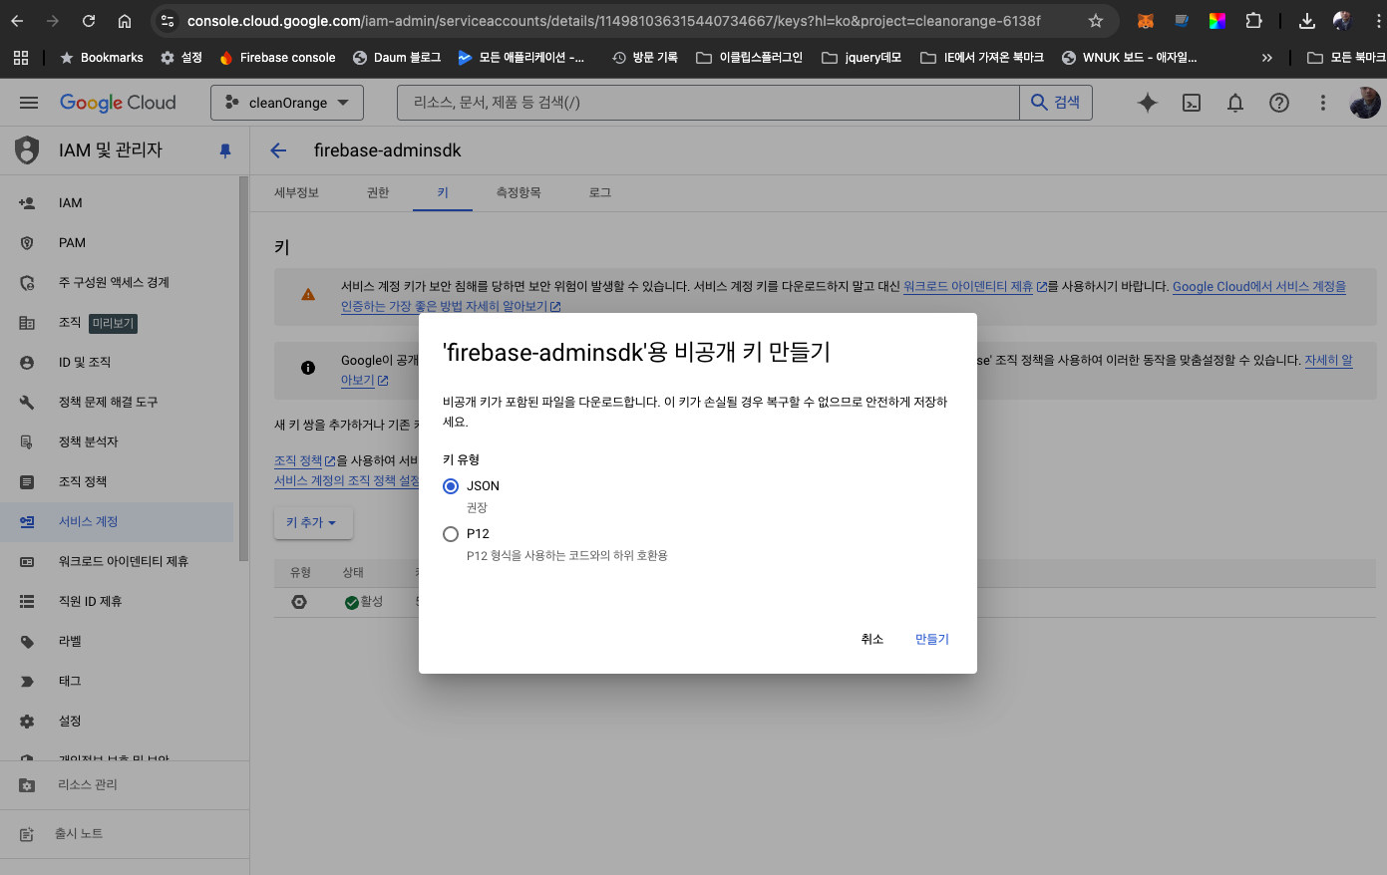Open the Firebase console bookmark

click(x=277, y=58)
